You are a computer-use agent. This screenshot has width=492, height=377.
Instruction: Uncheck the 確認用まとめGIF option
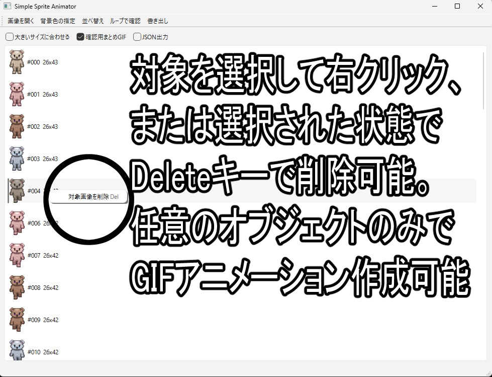(80, 36)
